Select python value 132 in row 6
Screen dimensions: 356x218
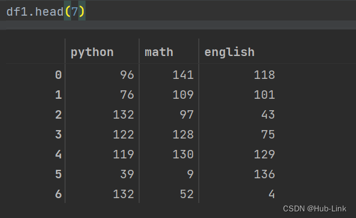coord(123,194)
